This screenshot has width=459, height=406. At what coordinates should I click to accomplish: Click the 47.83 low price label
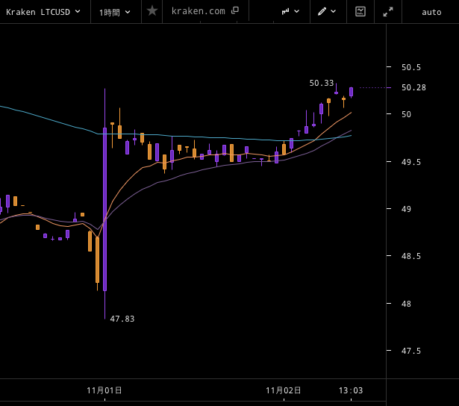[x=122, y=319]
